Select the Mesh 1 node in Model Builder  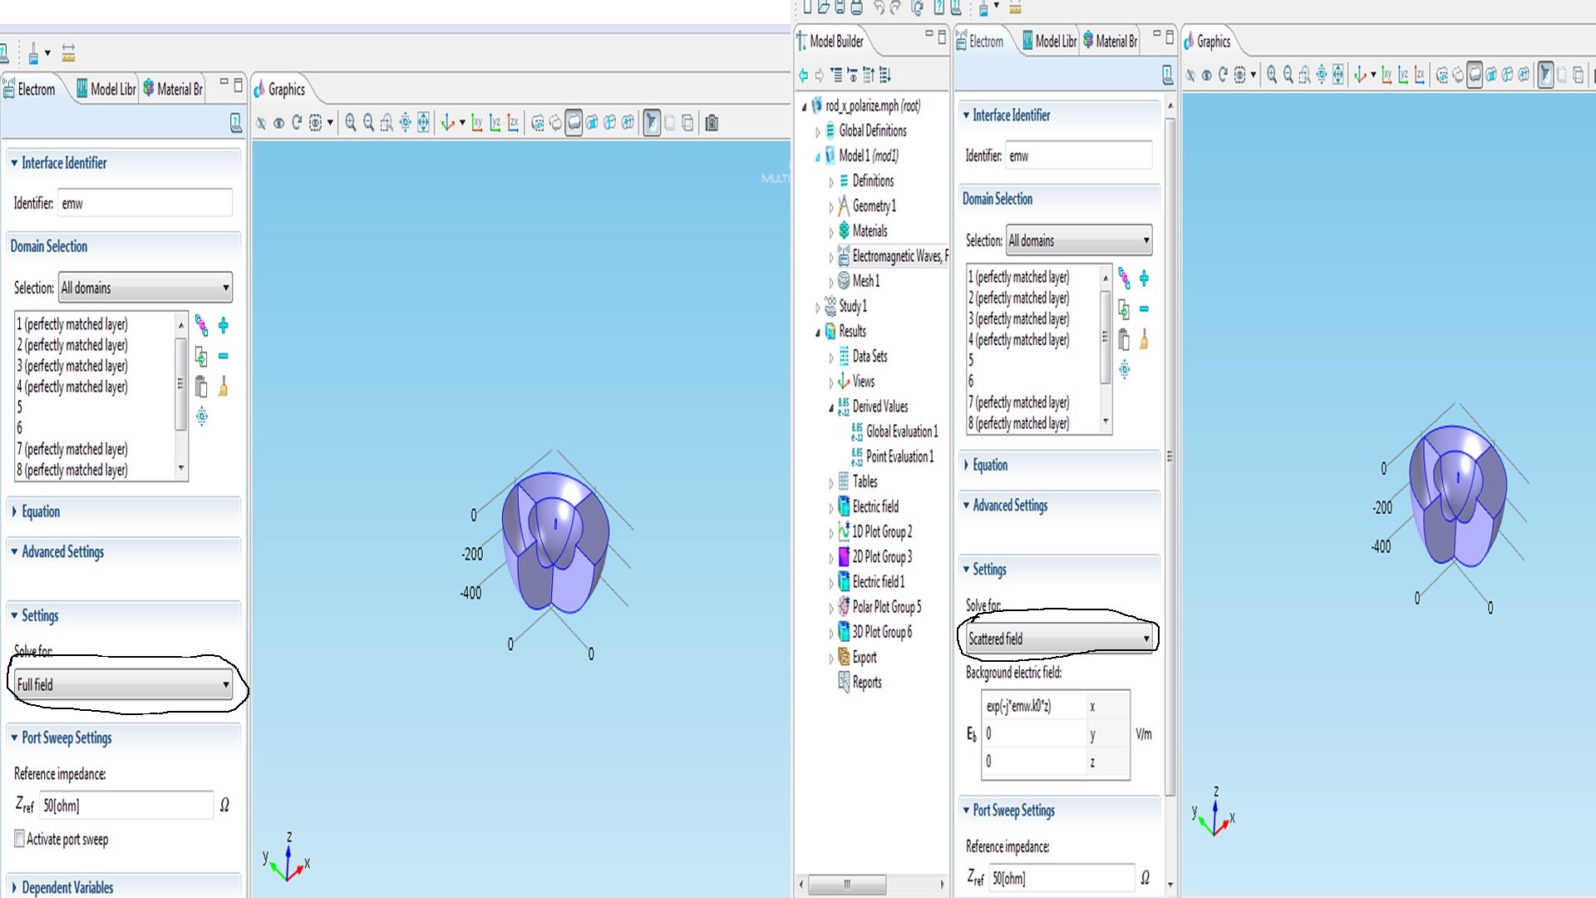865,281
